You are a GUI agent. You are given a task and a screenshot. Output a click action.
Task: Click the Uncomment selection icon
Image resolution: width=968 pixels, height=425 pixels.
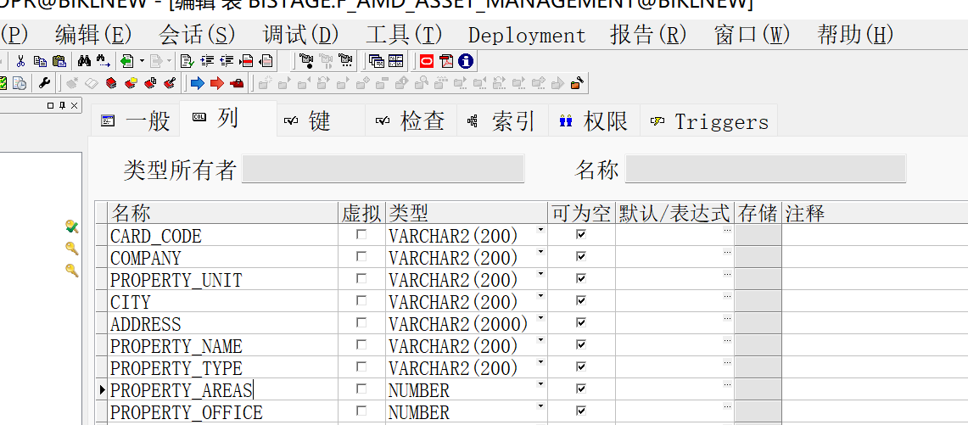pyautogui.click(x=266, y=61)
